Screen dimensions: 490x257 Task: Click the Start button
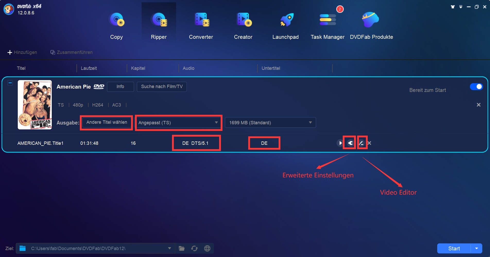coord(454,249)
